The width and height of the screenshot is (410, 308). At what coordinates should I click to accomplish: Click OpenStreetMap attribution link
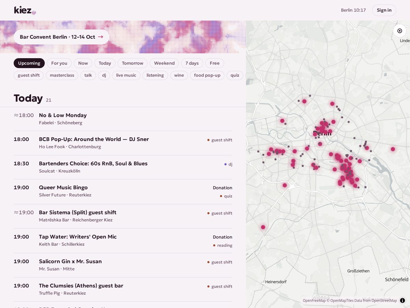[x=384, y=300]
